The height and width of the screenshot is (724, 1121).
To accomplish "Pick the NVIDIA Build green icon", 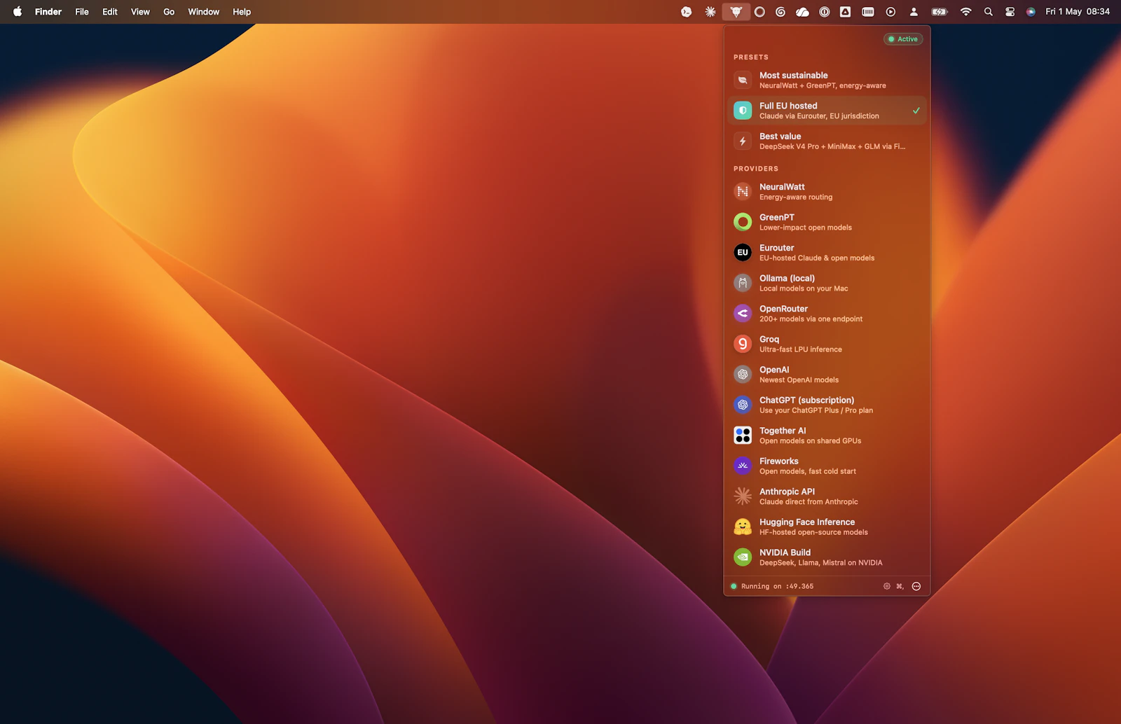I will coord(743,557).
